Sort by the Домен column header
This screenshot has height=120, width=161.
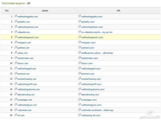(x=45, y=10)
